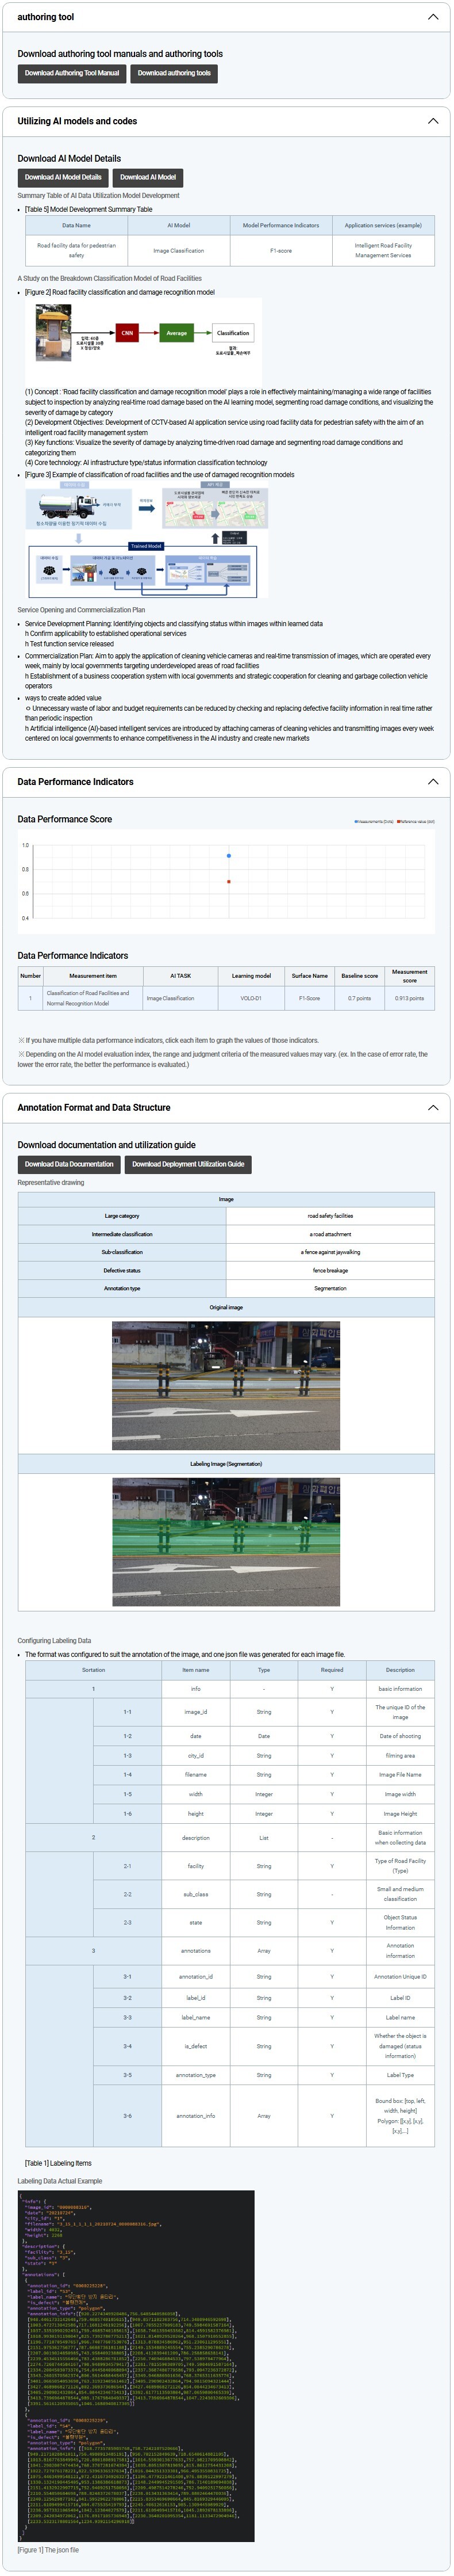454x2576 pixels.
Task: Toggle Reference value series in chart legend
Action: click(x=416, y=822)
